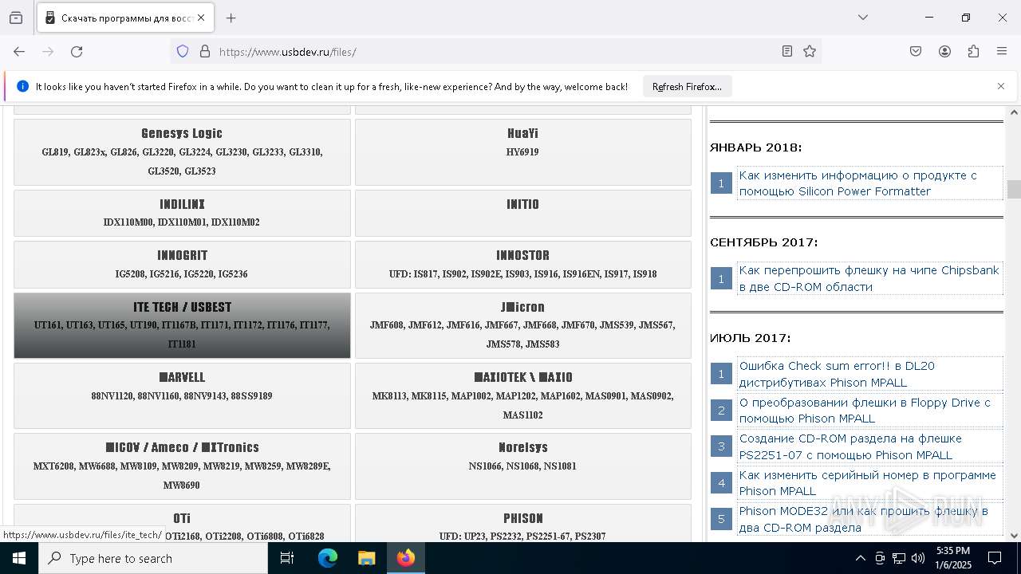Launch Microsoft Edge from the taskbar
The width and height of the screenshot is (1021, 574).
[x=328, y=558]
